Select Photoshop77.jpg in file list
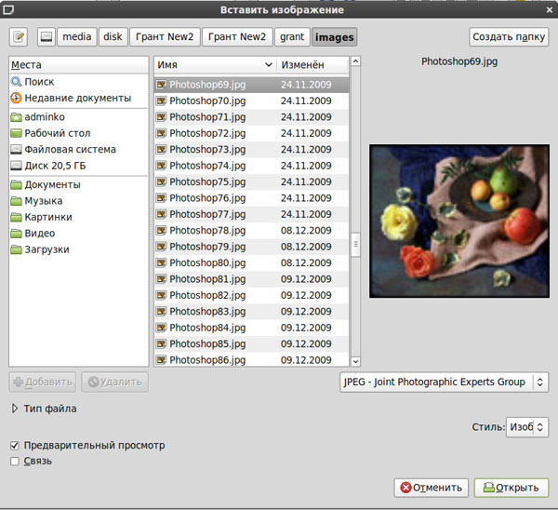The image size is (558, 510). click(252, 214)
